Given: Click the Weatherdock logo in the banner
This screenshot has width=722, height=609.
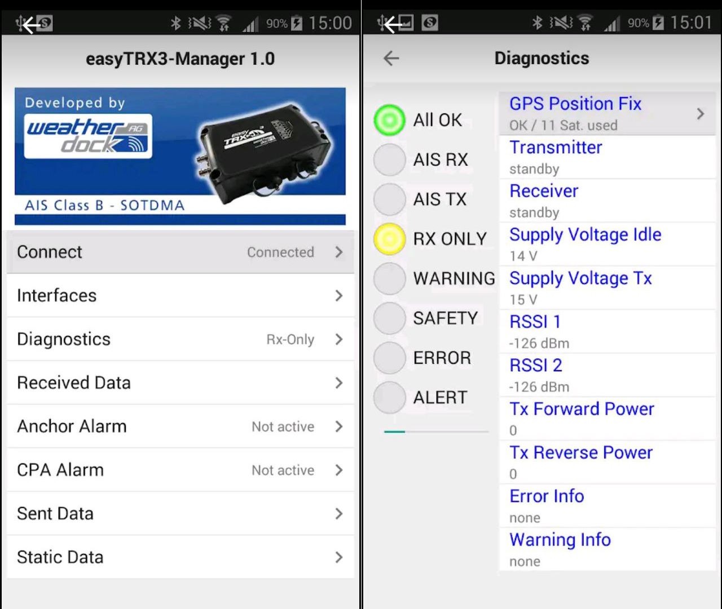Looking at the screenshot, I should [x=87, y=136].
